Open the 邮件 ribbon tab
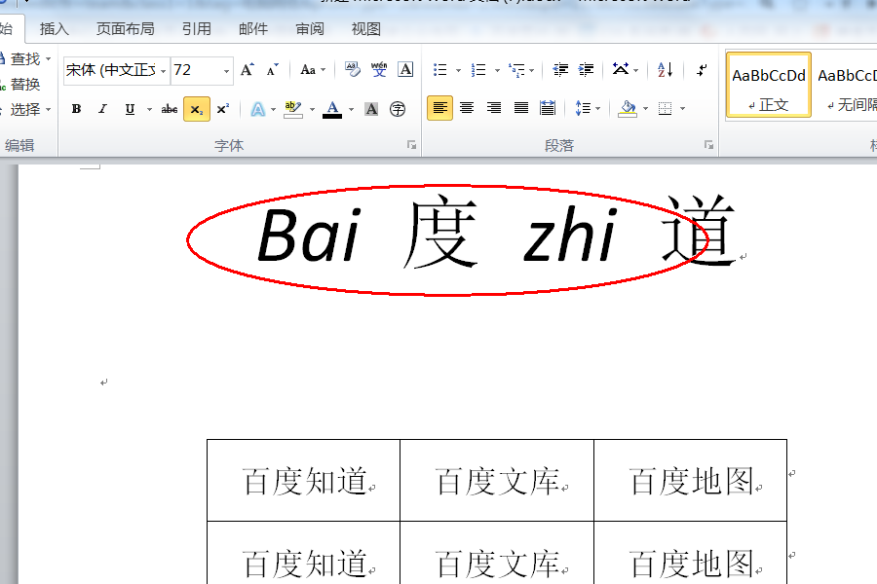Viewport: 877px width, 584px height. [253, 28]
